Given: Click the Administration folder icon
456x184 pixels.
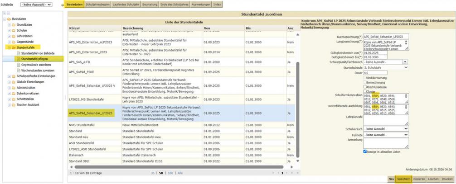Looking at the screenshot, I should (14, 88).
